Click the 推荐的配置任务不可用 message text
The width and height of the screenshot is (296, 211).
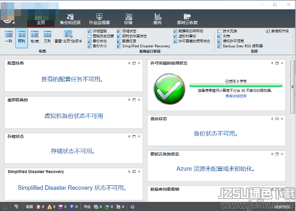coord(72,80)
